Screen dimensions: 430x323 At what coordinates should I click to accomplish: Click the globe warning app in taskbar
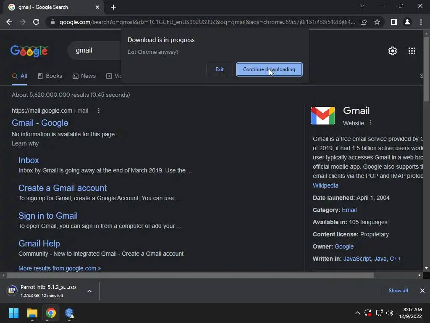point(69,313)
